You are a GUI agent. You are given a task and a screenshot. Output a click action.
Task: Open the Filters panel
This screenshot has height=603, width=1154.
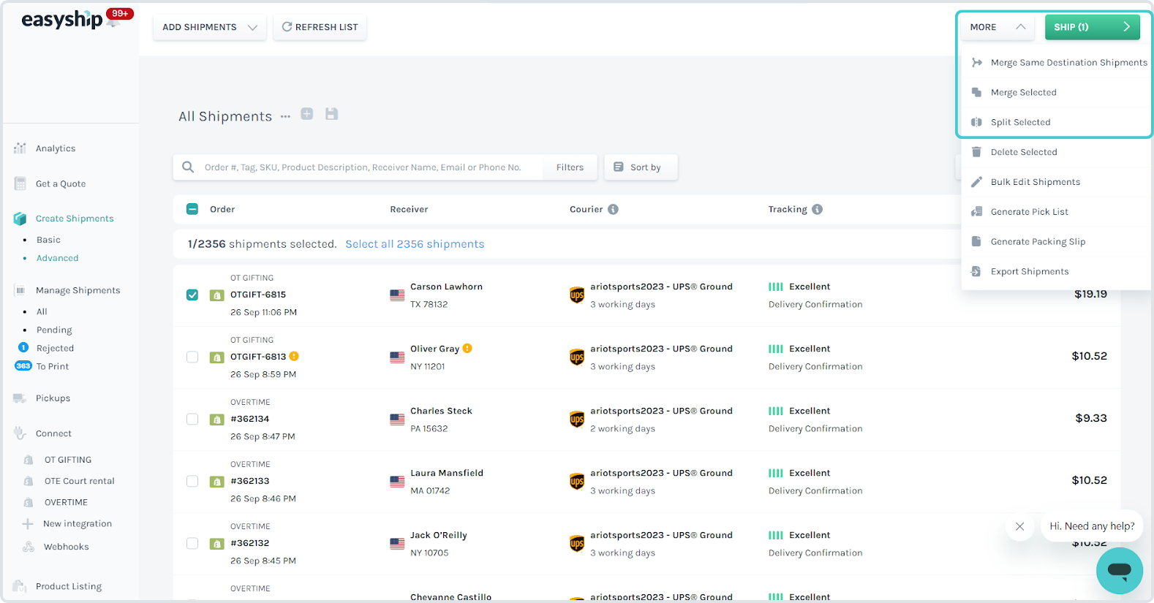[570, 167]
